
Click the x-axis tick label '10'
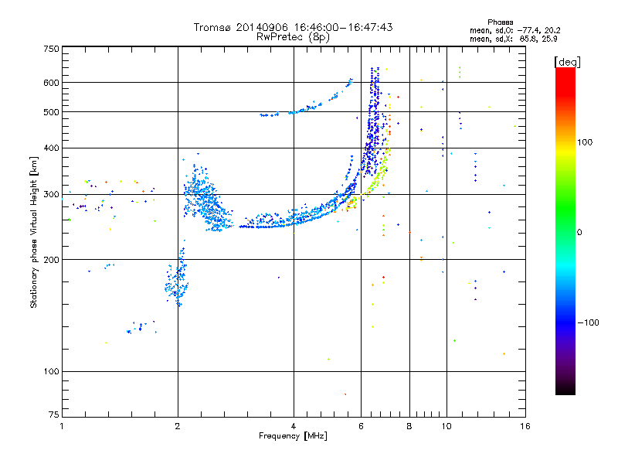(447, 426)
